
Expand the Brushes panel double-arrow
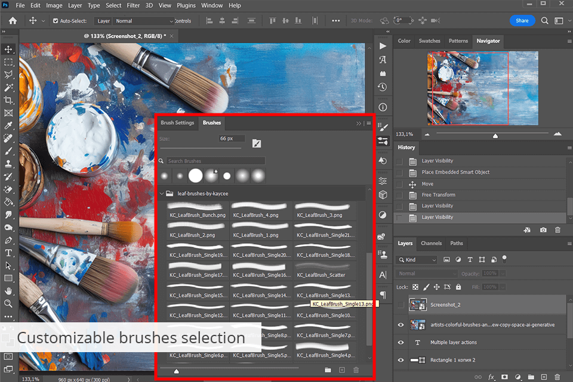(x=359, y=123)
